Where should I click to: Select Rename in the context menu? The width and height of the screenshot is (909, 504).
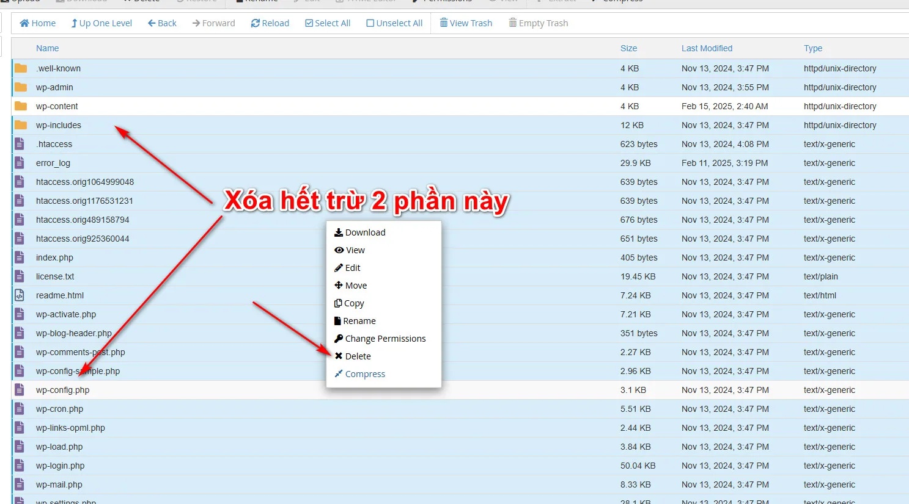pos(359,321)
